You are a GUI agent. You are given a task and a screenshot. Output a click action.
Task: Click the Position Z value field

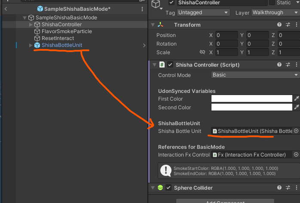(x=289, y=35)
